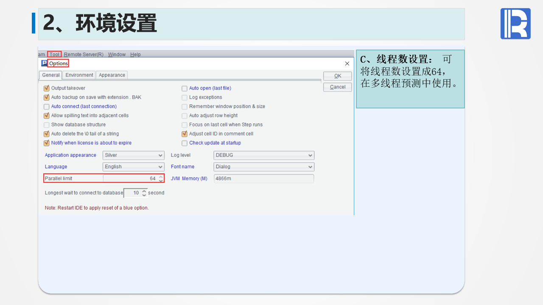The width and height of the screenshot is (543, 305).
Task: Click the blue R logo on slide
Action: click(x=515, y=24)
